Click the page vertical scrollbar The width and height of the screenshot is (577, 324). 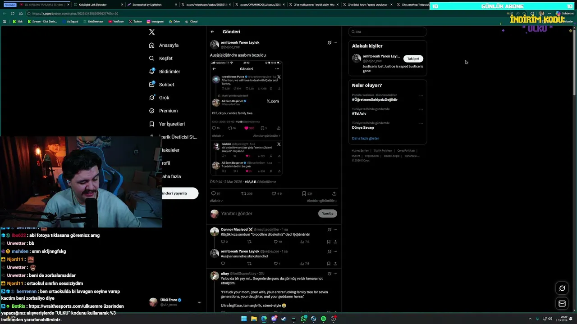(574, 61)
